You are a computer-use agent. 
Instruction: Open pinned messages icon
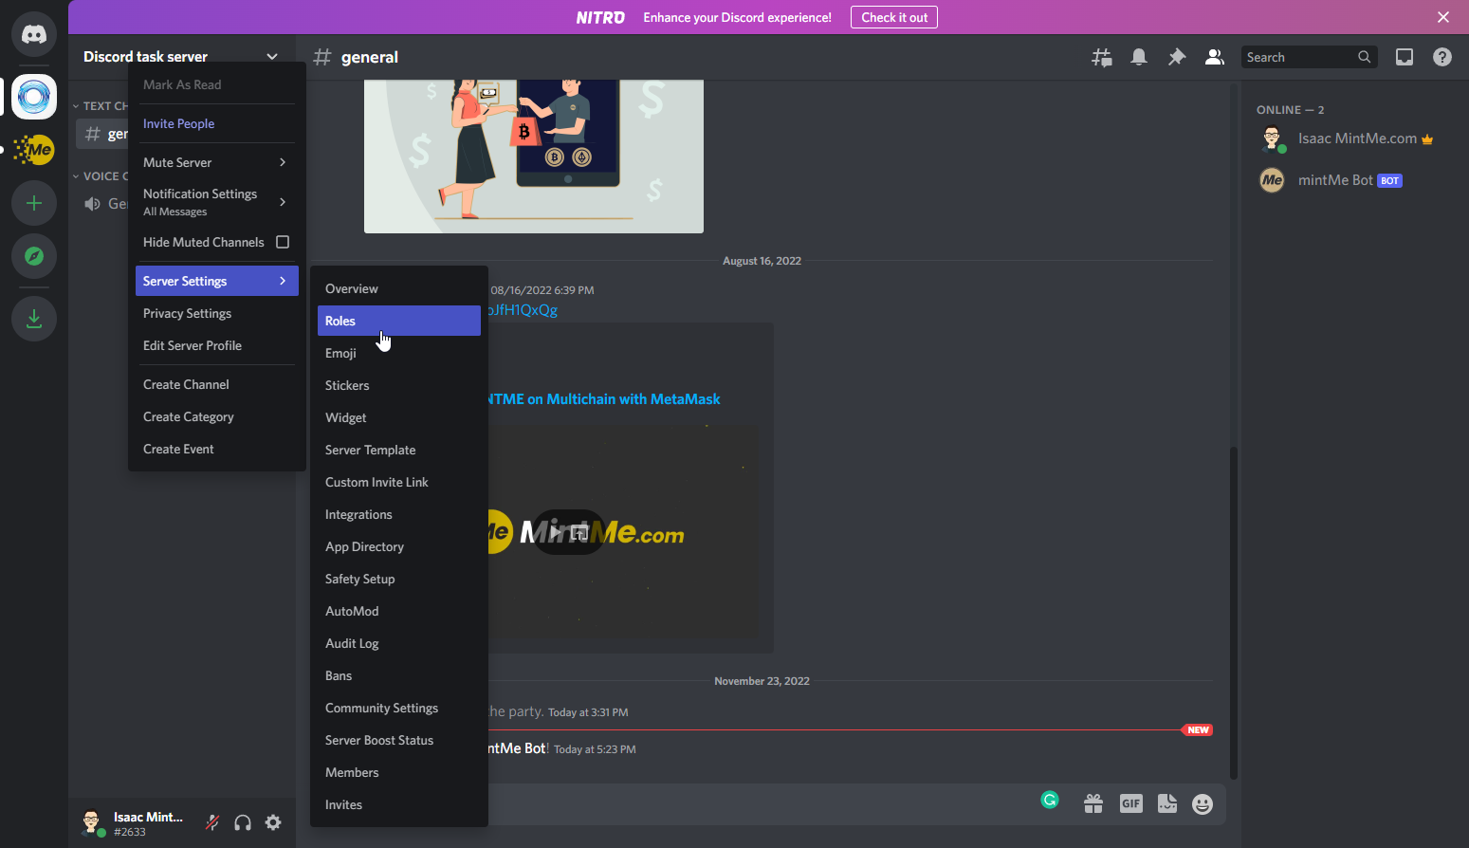pyautogui.click(x=1176, y=57)
